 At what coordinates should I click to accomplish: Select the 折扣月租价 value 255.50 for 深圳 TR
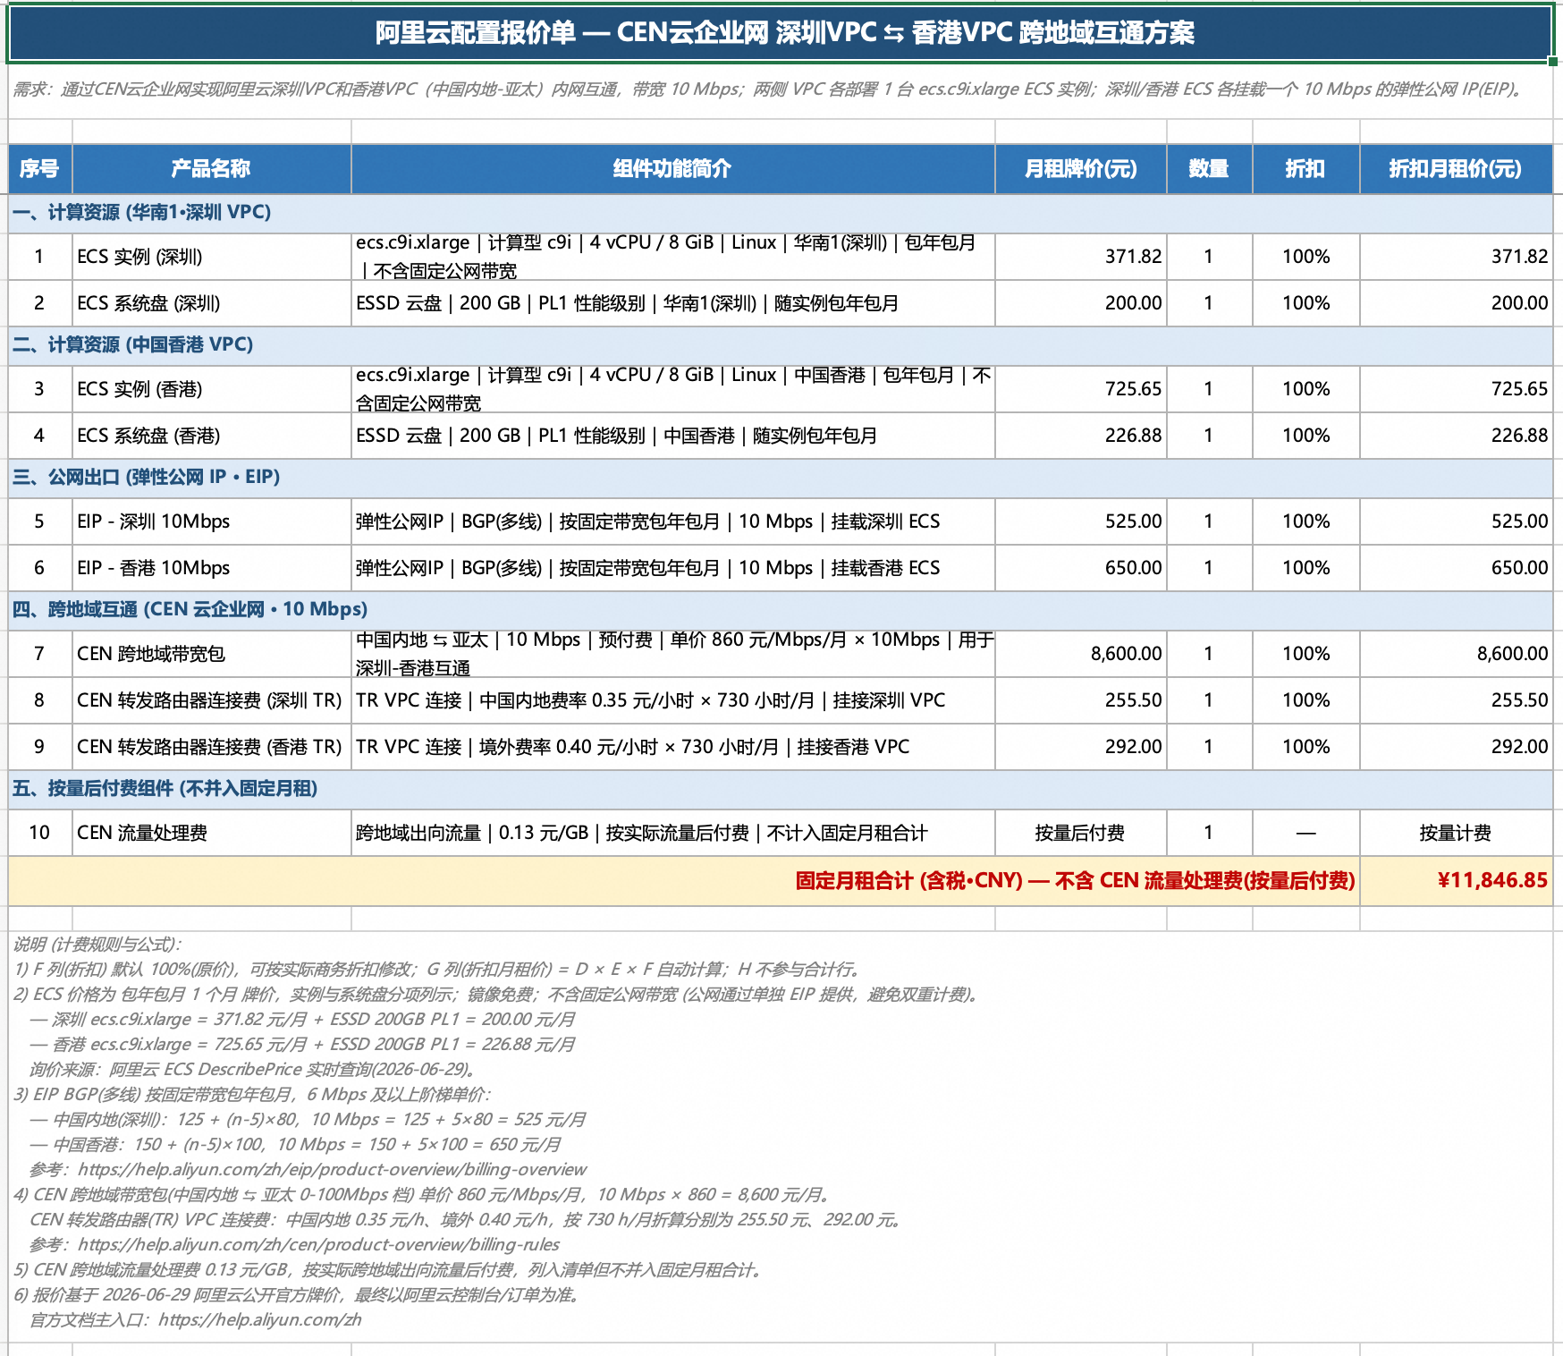[1456, 700]
